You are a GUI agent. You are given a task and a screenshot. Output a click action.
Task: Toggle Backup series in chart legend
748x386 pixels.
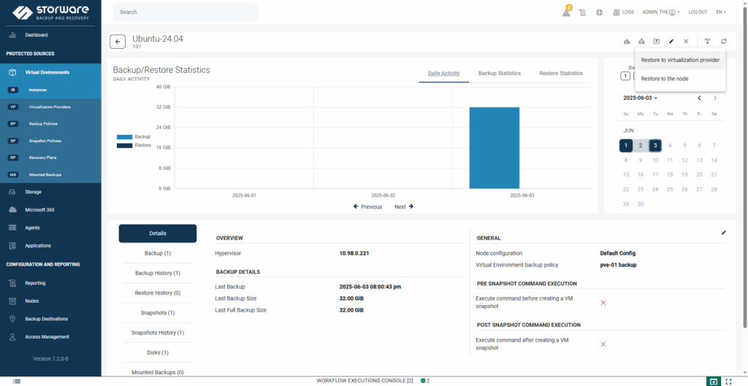pyautogui.click(x=134, y=136)
